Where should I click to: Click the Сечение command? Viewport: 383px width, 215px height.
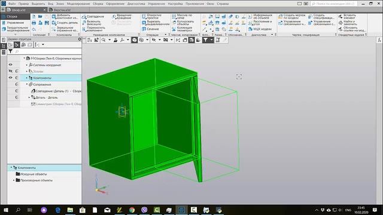pos(150,29)
